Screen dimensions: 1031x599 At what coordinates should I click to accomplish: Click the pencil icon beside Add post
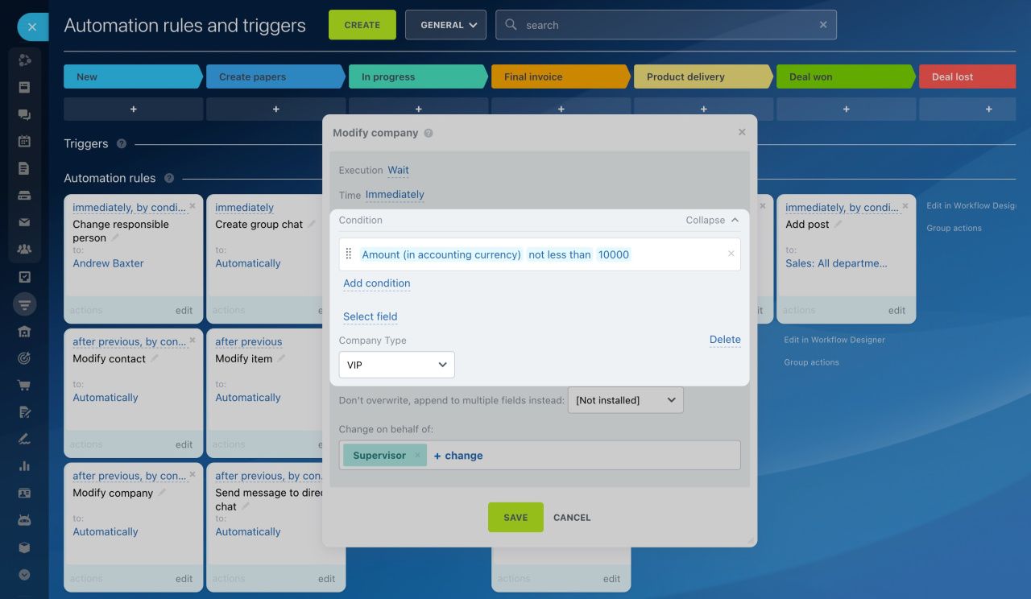coord(838,225)
